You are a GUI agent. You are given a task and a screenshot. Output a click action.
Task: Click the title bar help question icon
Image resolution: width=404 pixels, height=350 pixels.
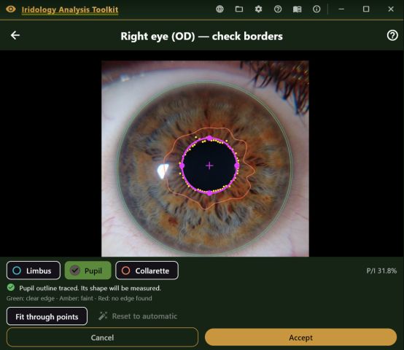coord(278,9)
